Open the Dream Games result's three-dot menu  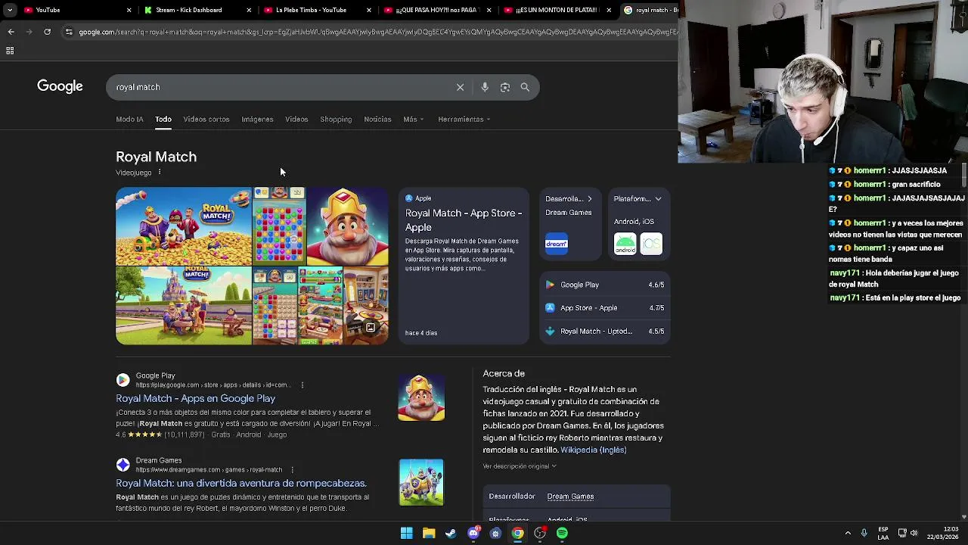click(292, 470)
